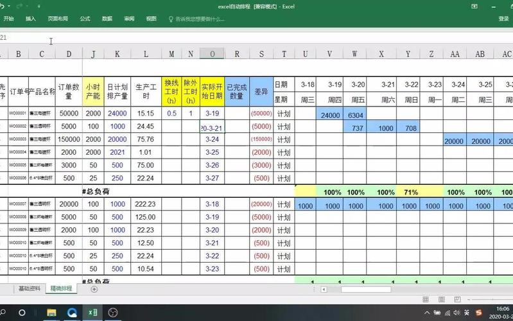Click the blue cell 708 under 3-22

pos(408,126)
